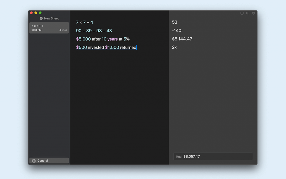
Task: Maximize the window with the green button
Action: click(40, 13)
